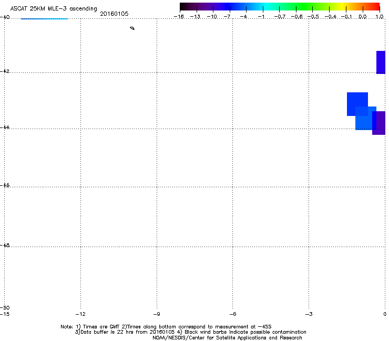389x341 pixels.
Task: Pick the red end of the color bar
Action: 376,7
